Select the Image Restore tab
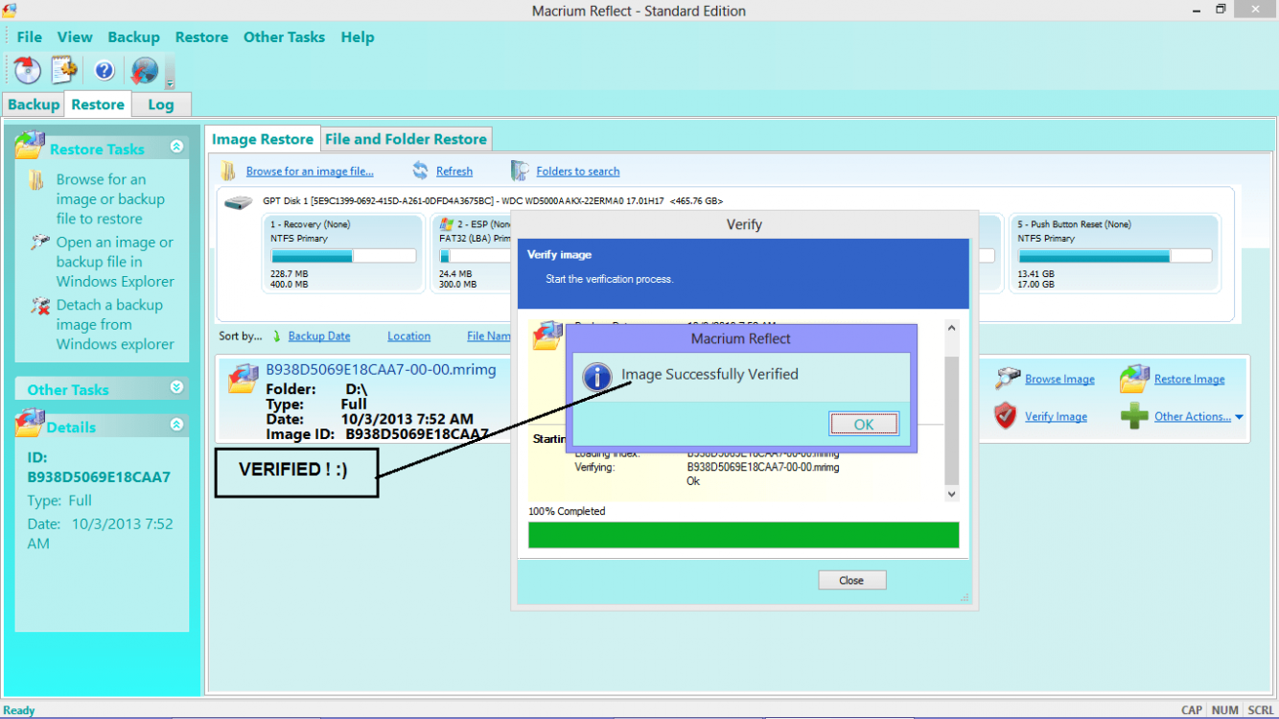 point(263,139)
